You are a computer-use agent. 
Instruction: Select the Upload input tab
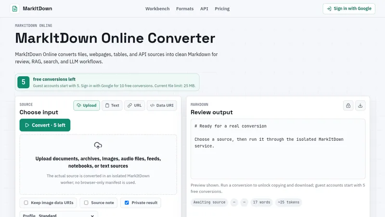pos(87,105)
